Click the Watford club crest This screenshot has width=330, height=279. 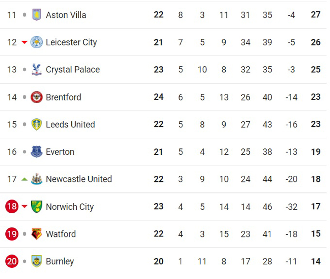pyautogui.click(x=36, y=234)
